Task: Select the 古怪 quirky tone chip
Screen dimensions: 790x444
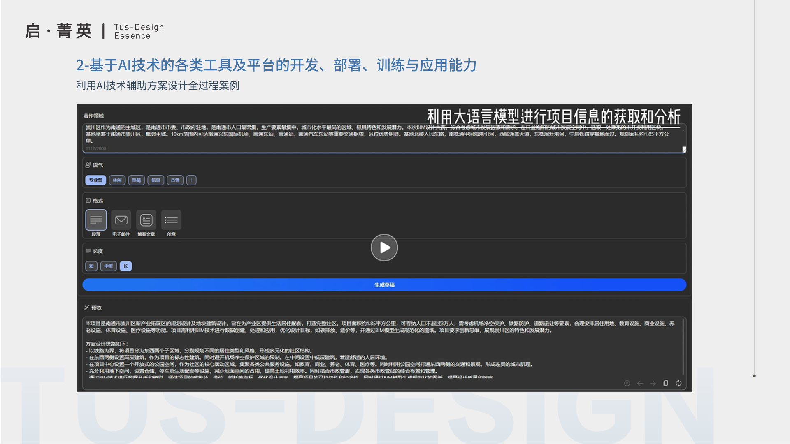Action: tap(175, 180)
